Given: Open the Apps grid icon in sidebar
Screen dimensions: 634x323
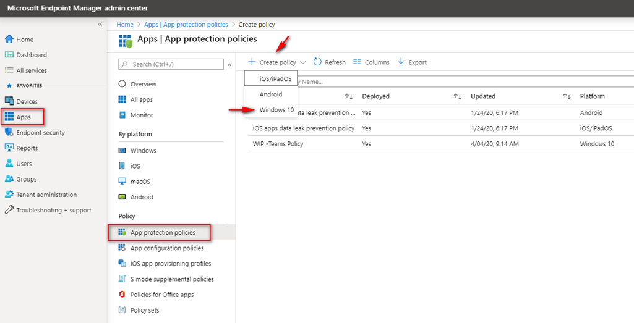Looking at the screenshot, I should click(x=9, y=117).
